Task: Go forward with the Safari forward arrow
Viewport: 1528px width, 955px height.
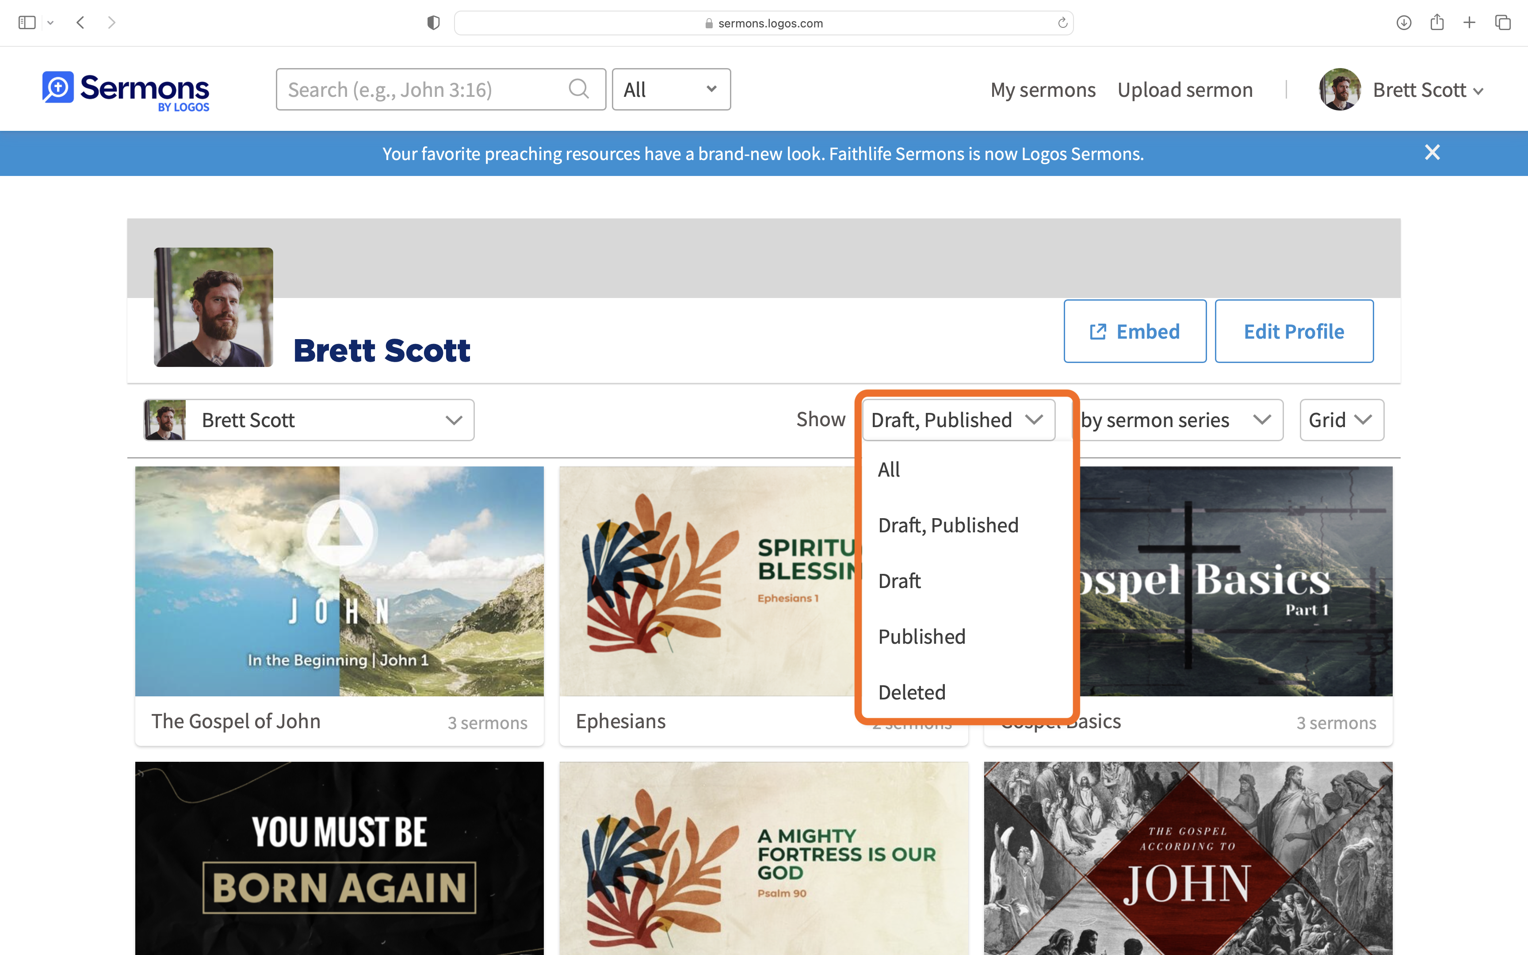Action: point(112,23)
